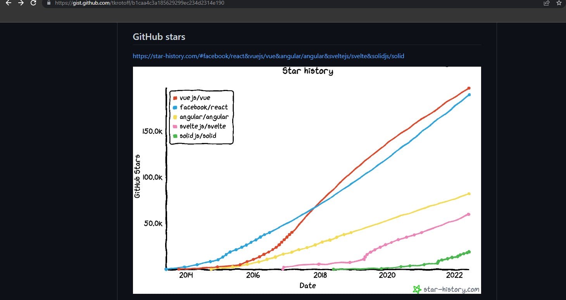Bookmark this page with star icon
The height and width of the screenshot is (300, 566).
coord(559,3)
